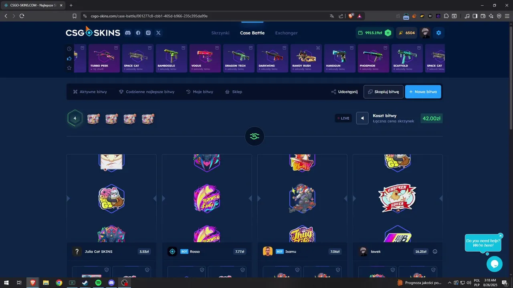
Task: Toggle browser sidebar panel icon
Action: tap(475, 16)
